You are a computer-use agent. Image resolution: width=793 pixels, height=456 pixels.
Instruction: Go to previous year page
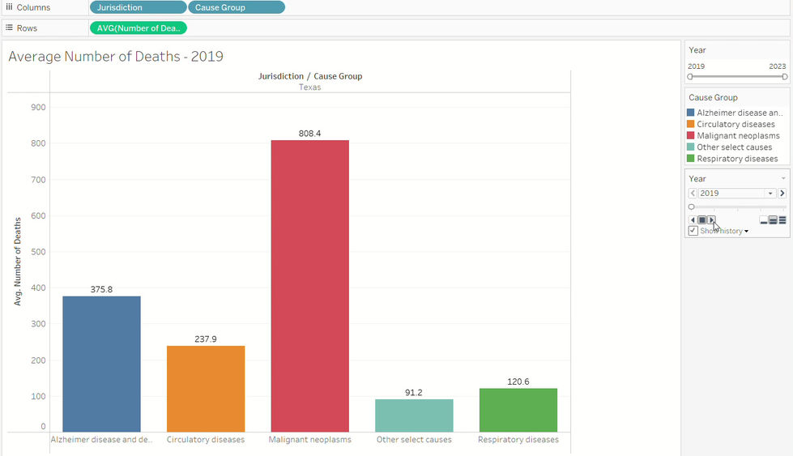point(693,193)
